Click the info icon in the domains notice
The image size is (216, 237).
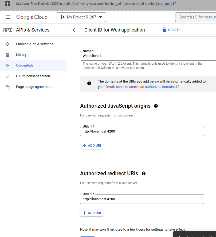(89, 83)
